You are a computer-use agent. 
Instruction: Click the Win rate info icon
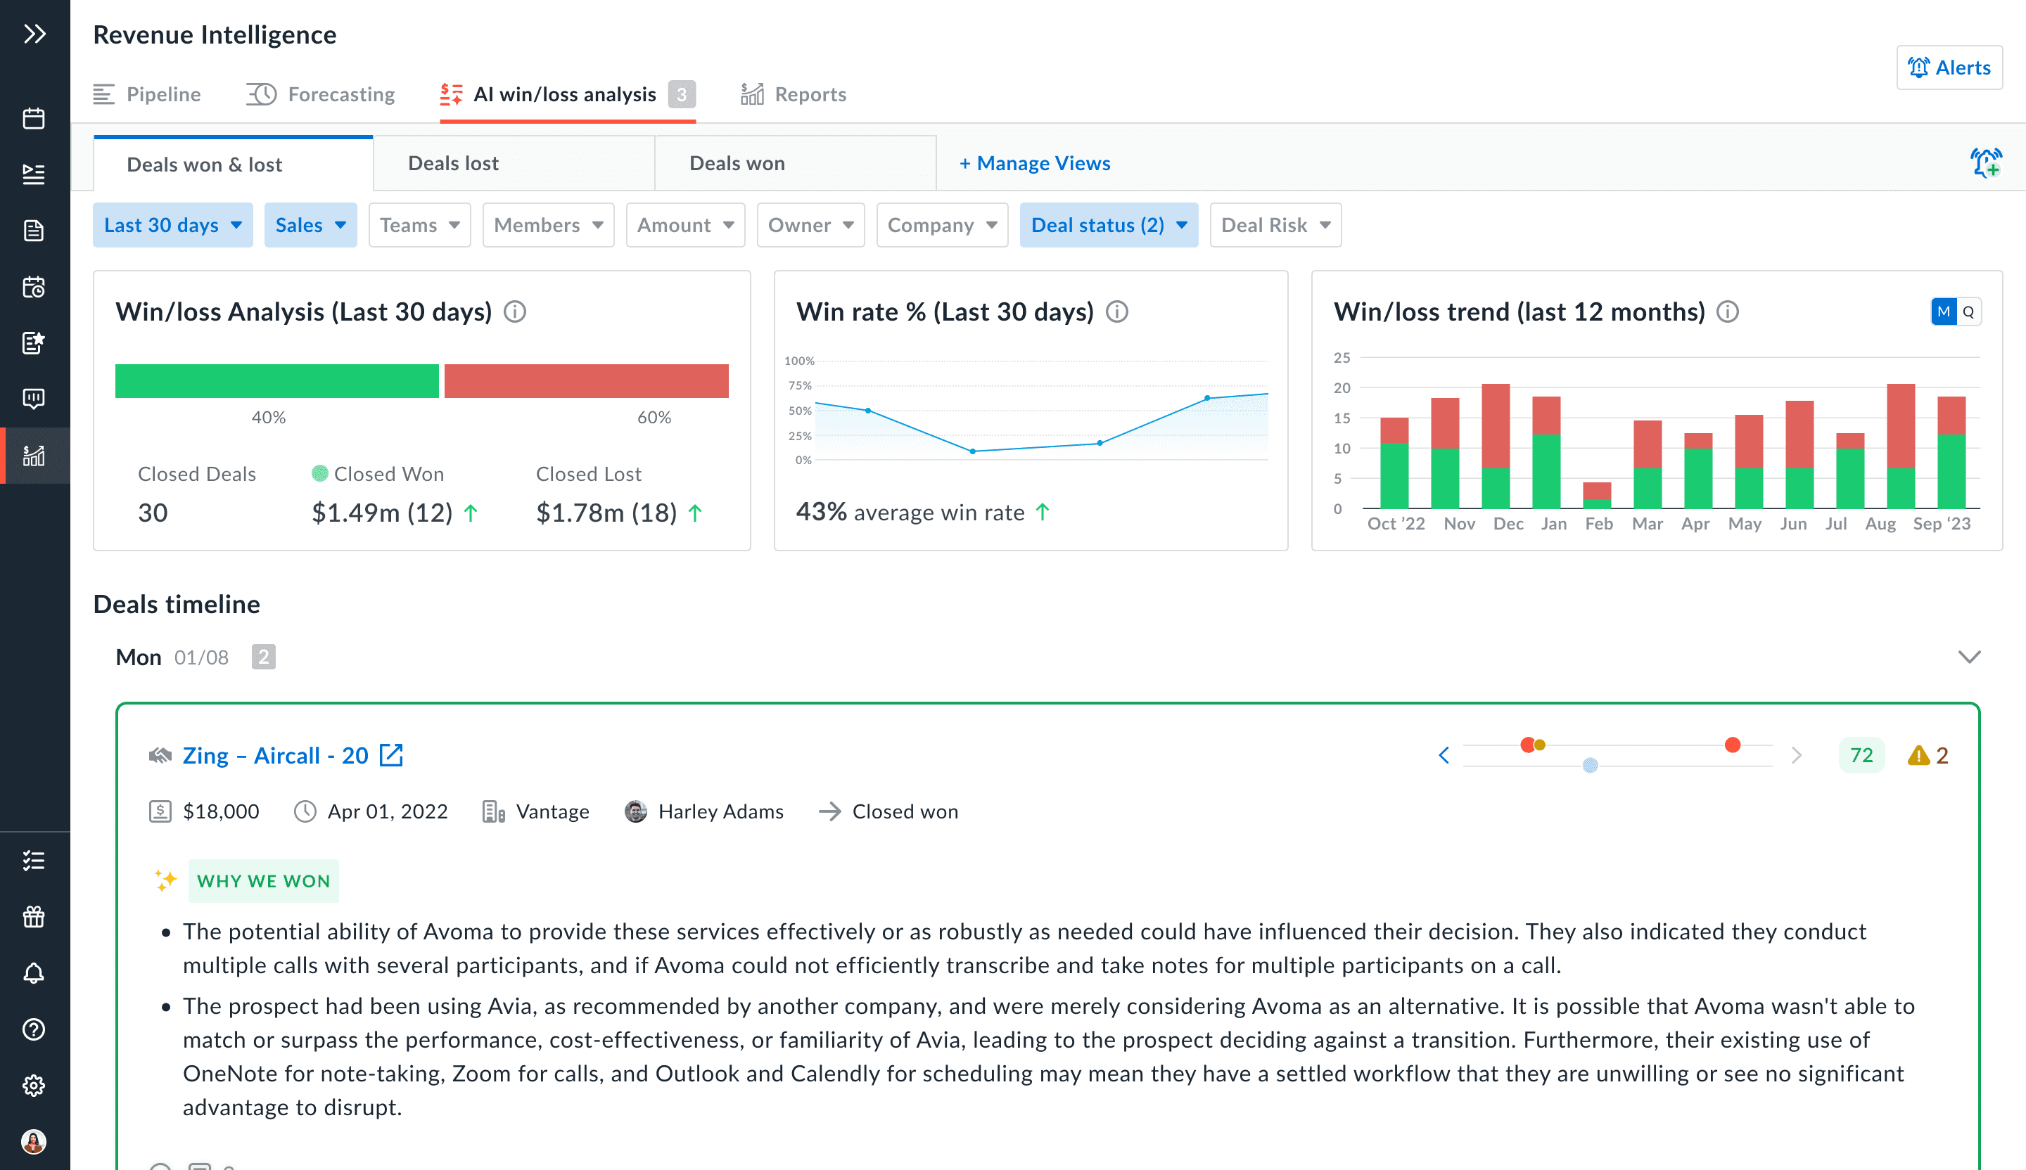(1116, 311)
